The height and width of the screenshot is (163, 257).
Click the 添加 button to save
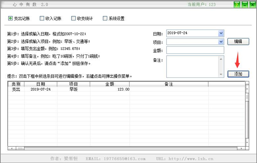(x=238, y=74)
